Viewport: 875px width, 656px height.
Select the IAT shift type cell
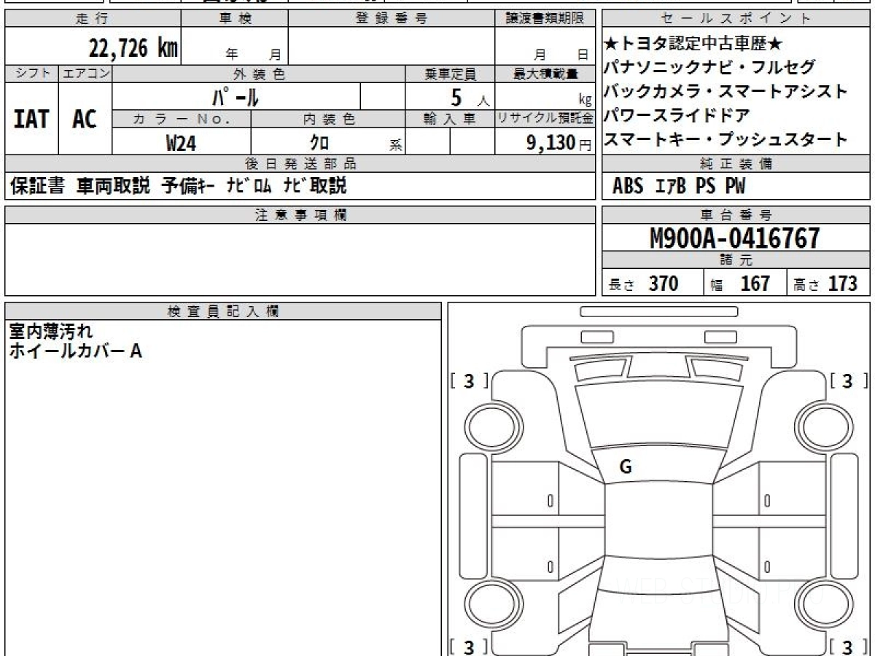coord(31,119)
